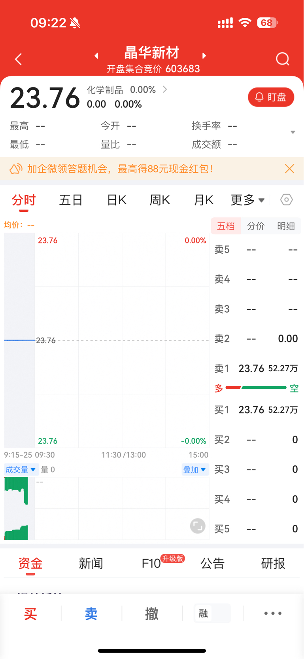
Task: Open the 资金 tab
Action: pos(30,563)
